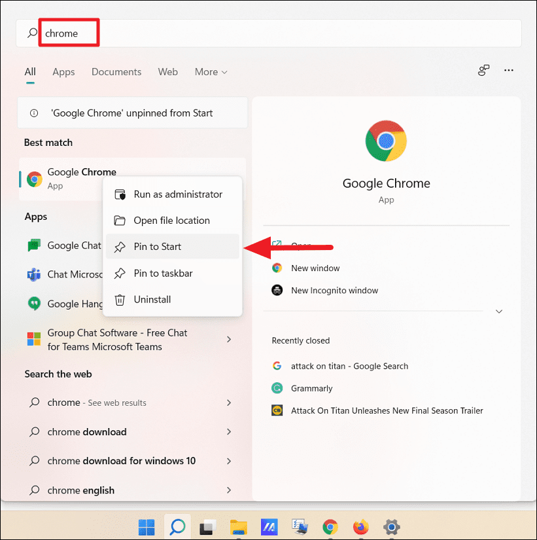Expand "chrome download for windows 10" arrow

pyautogui.click(x=229, y=461)
